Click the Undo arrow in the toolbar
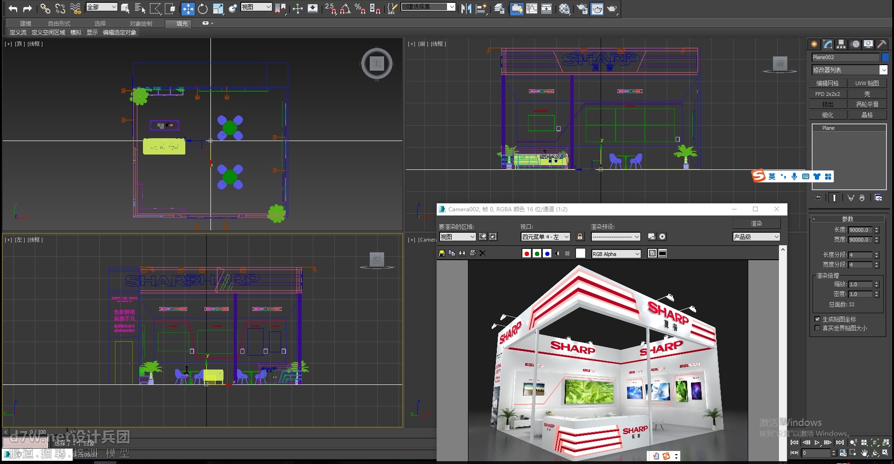The width and height of the screenshot is (894, 464). (x=13, y=8)
